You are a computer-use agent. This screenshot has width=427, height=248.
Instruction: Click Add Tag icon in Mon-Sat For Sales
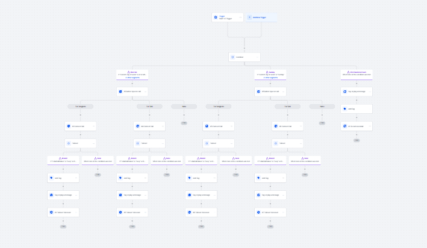[120, 178]
